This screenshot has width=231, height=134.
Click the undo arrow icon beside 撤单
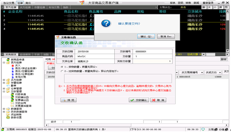click(x=8, y=86)
